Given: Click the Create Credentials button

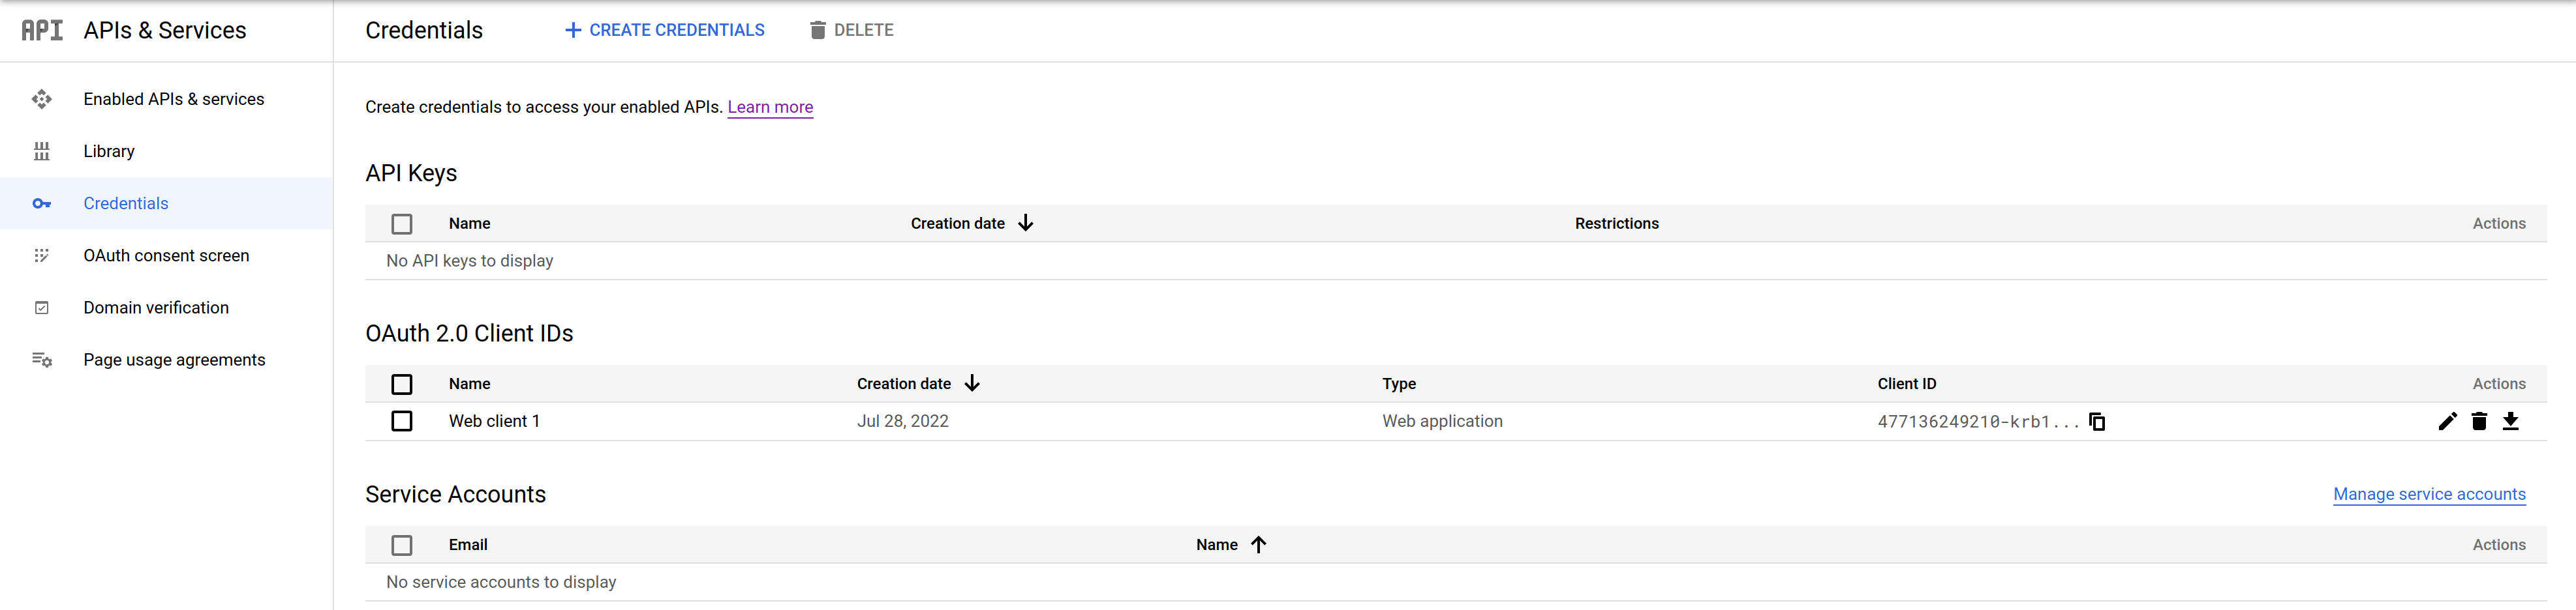Looking at the screenshot, I should tap(665, 30).
